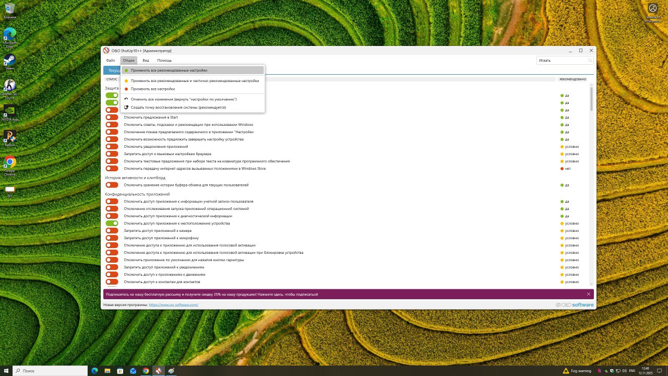Viewport: 668px width, 376px height.
Task: Open File Explorer from the taskbar
Action: pos(107,371)
